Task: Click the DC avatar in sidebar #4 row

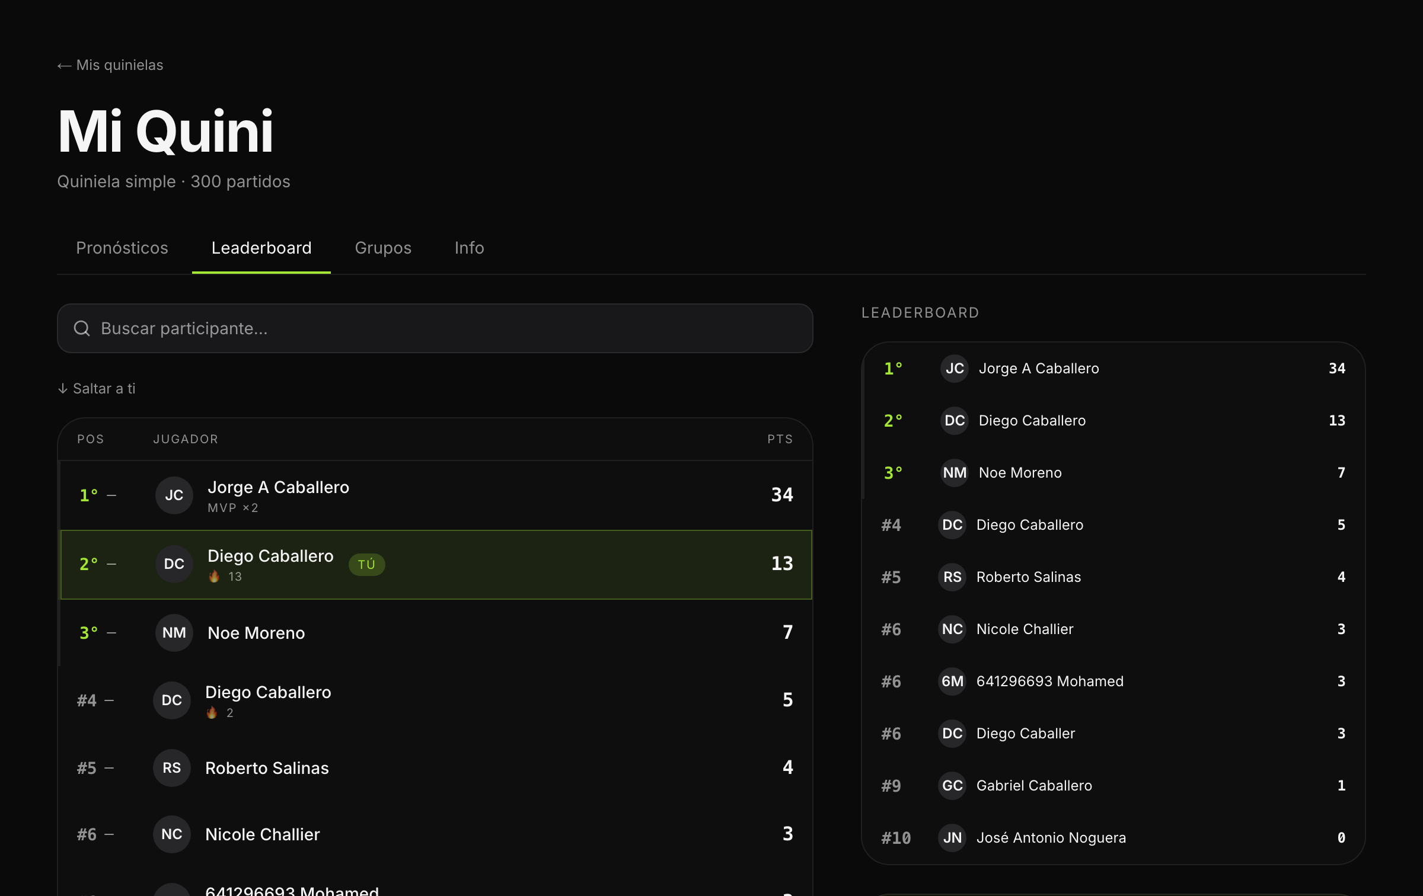Action: click(952, 525)
